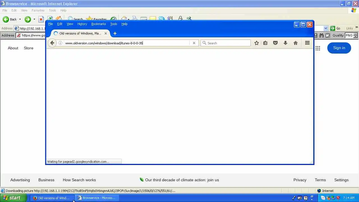Go to the Firefox home page icon
The height and width of the screenshot is (202, 359).
click(x=296, y=43)
